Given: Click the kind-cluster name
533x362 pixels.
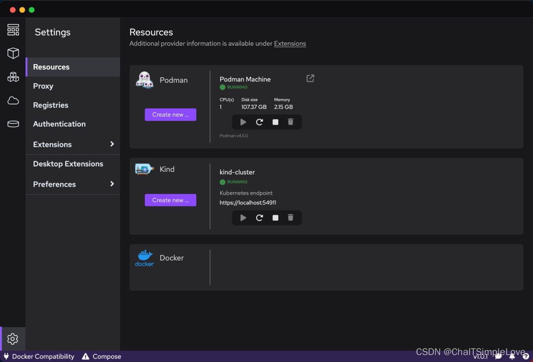Looking at the screenshot, I should (237, 172).
